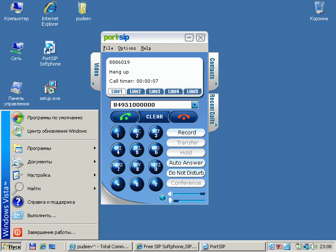Open the Компьютер desktop icon

tap(16, 11)
